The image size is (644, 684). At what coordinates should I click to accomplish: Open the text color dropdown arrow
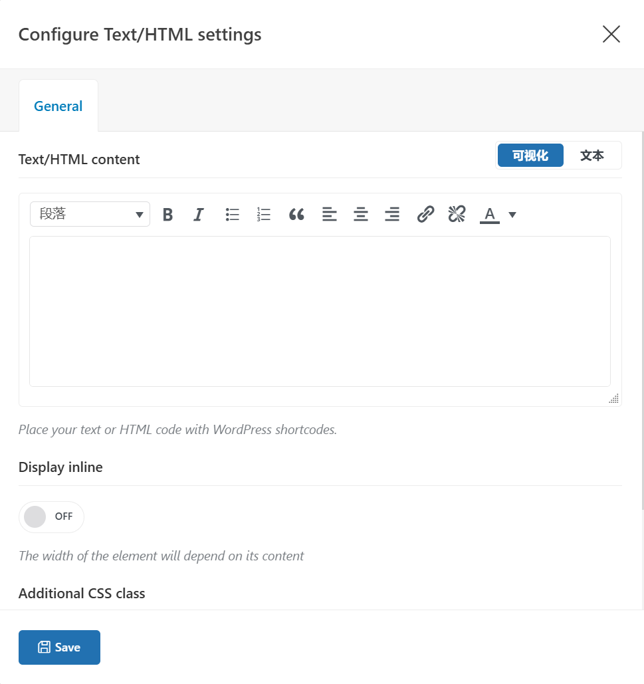point(512,215)
